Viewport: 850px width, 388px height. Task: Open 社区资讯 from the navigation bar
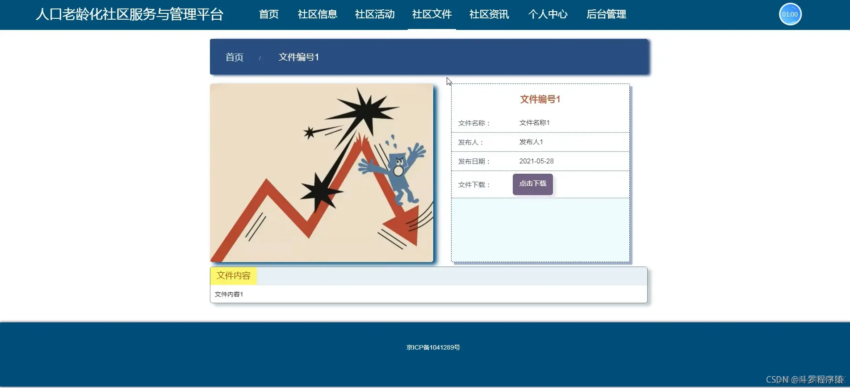[489, 14]
